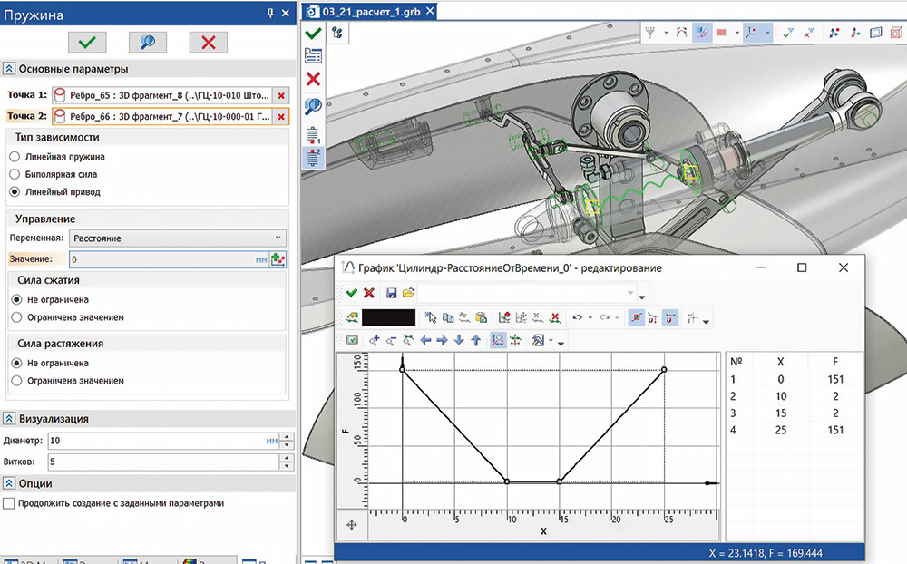Open a graph file with the folder icon
This screenshot has height=564, width=907.
tap(408, 294)
